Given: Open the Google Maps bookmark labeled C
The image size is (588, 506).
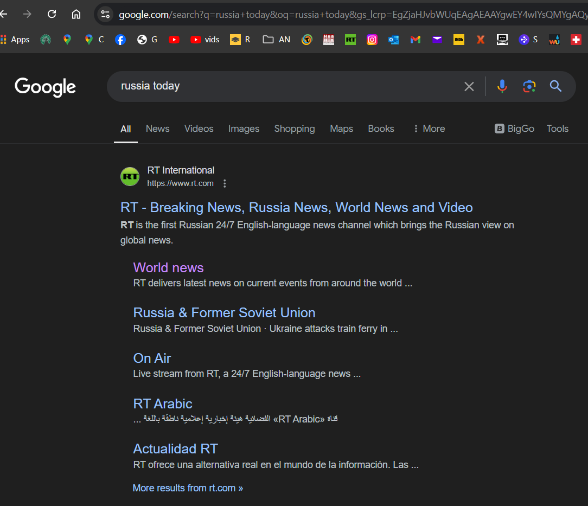Looking at the screenshot, I should [94, 40].
